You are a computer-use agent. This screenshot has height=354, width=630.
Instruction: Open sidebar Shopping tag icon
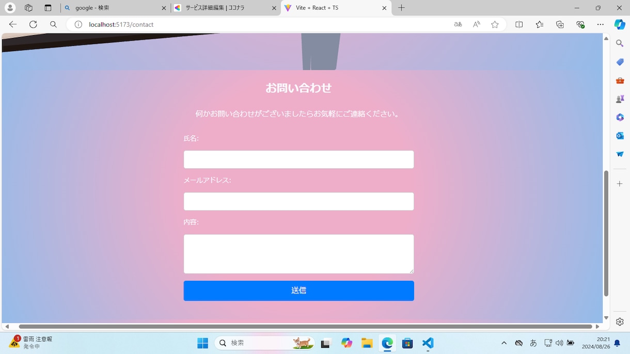tap(620, 62)
